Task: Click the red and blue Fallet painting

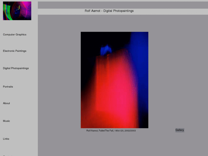Action: tap(114, 80)
